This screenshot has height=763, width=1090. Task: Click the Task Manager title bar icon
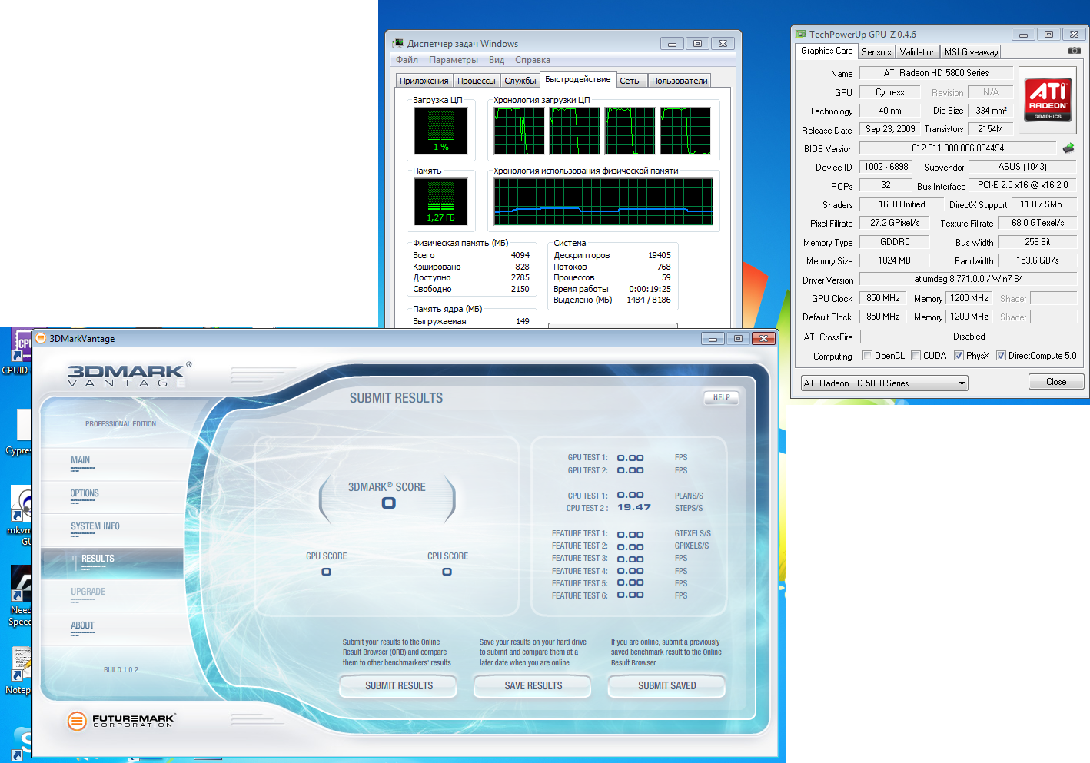click(x=397, y=44)
